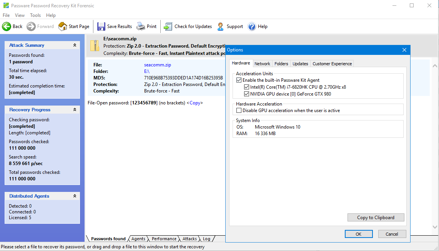This screenshot has width=439, height=251.
Task: Open the E:\ folder link
Action: (147, 71)
